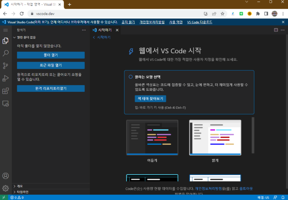This screenshot has width=288, height=200.
Task: Open the Extensions view
Action: pos(5,91)
